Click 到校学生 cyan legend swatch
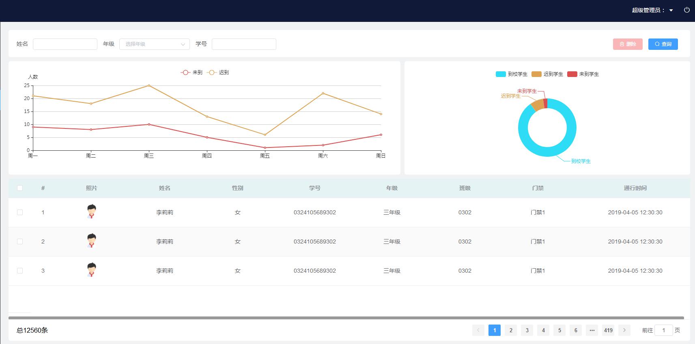The image size is (695, 344). coord(501,74)
